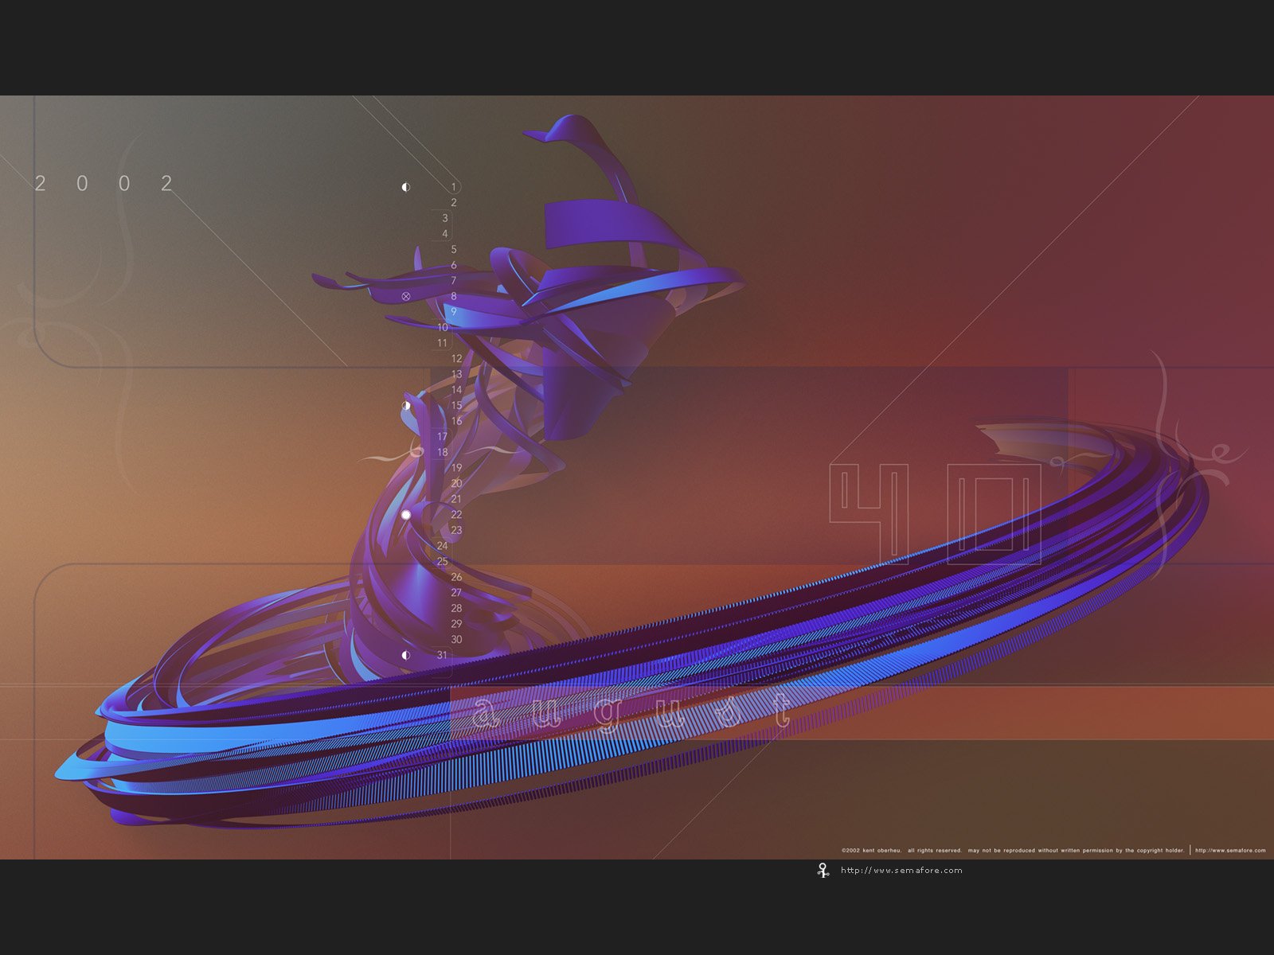This screenshot has width=1274, height=955.
Task: Click the half-moon phase icon beside date 1
Action: tap(406, 187)
